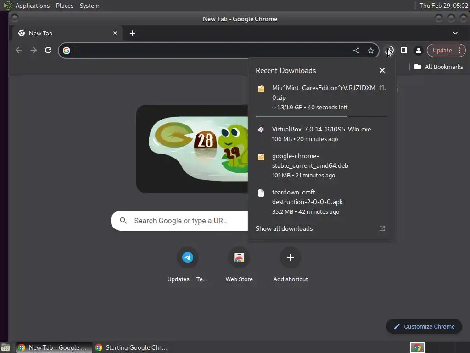Click the external link icon beside Show all downloads
Viewport: 470px width, 353px height.
click(382, 228)
